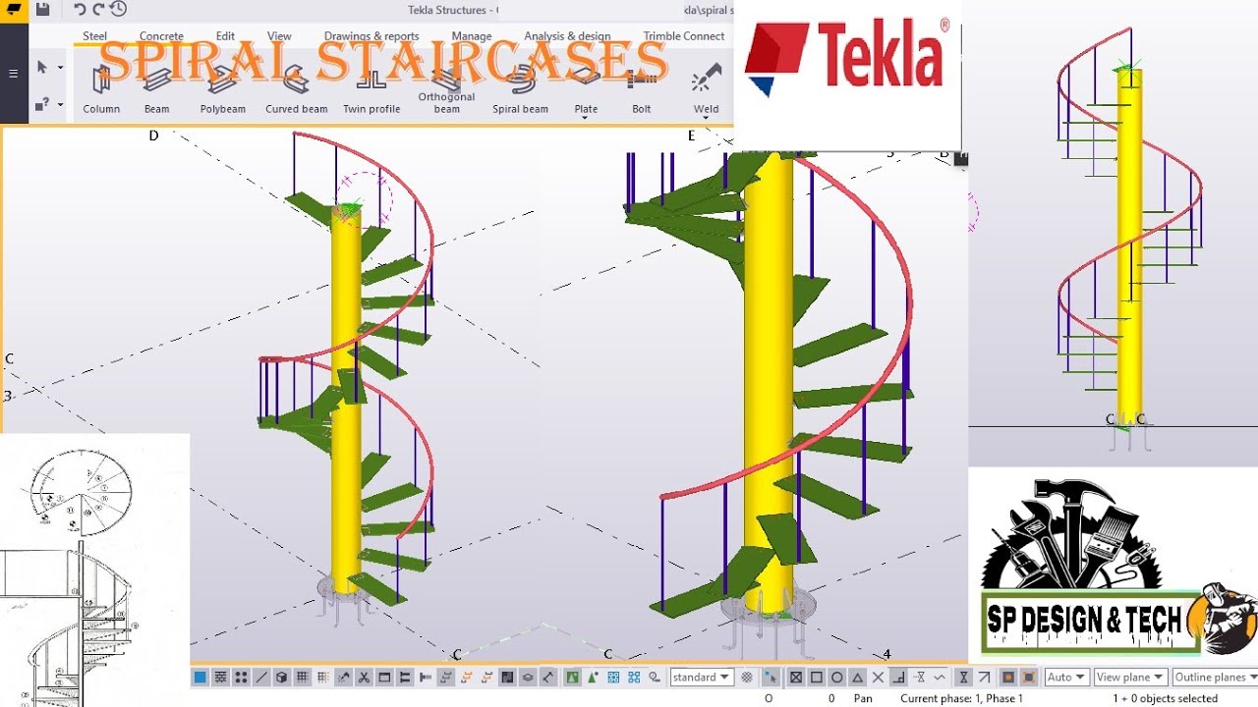
Task: Click the hourglass snap override icon
Action: pyautogui.click(x=963, y=678)
